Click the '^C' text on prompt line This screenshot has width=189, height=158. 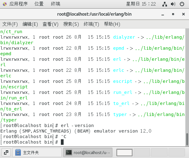click(64, 137)
